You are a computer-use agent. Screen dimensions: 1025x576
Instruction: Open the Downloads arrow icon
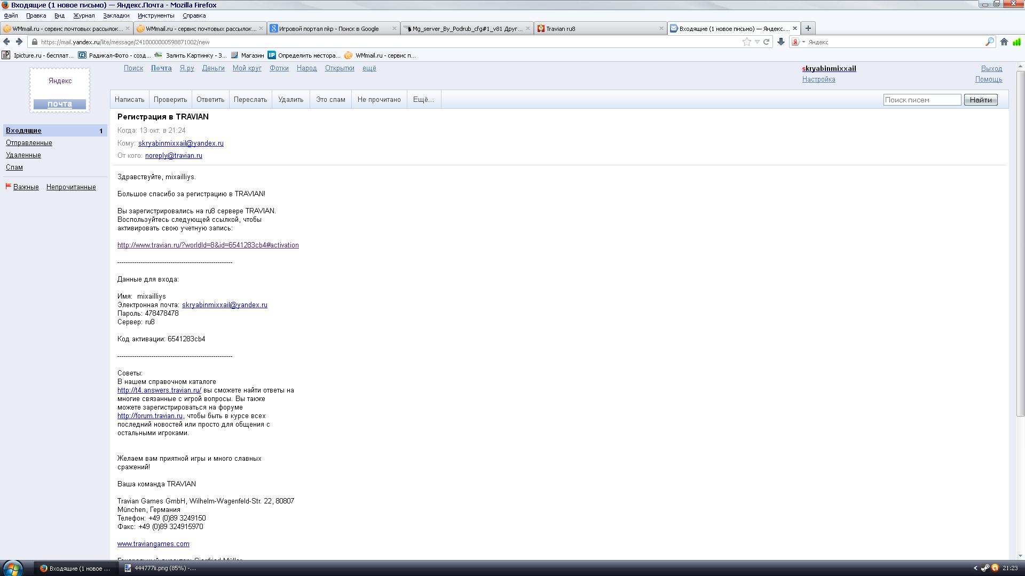781,42
